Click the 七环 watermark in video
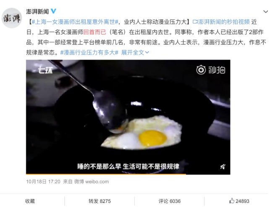 [45, 71]
